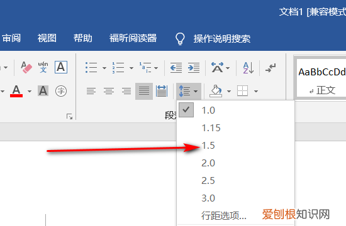The width and height of the screenshot is (346, 226).
Task: Apply paragraph shading with paint bucket
Action: [x=216, y=91]
